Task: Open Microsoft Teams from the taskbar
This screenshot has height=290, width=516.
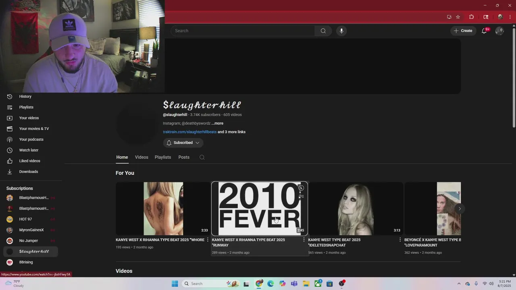Action: (x=294, y=284)
